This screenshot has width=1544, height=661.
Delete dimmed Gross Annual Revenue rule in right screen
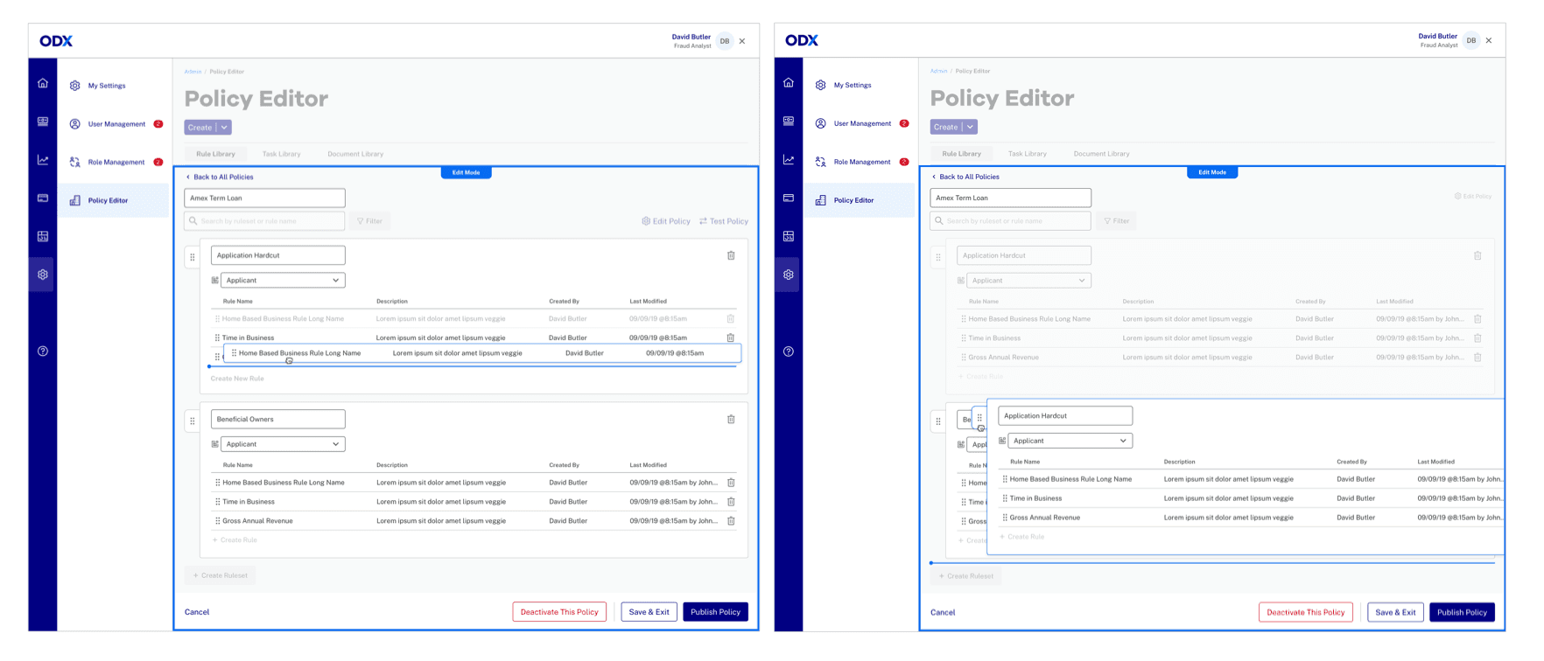click(1477, 357)
